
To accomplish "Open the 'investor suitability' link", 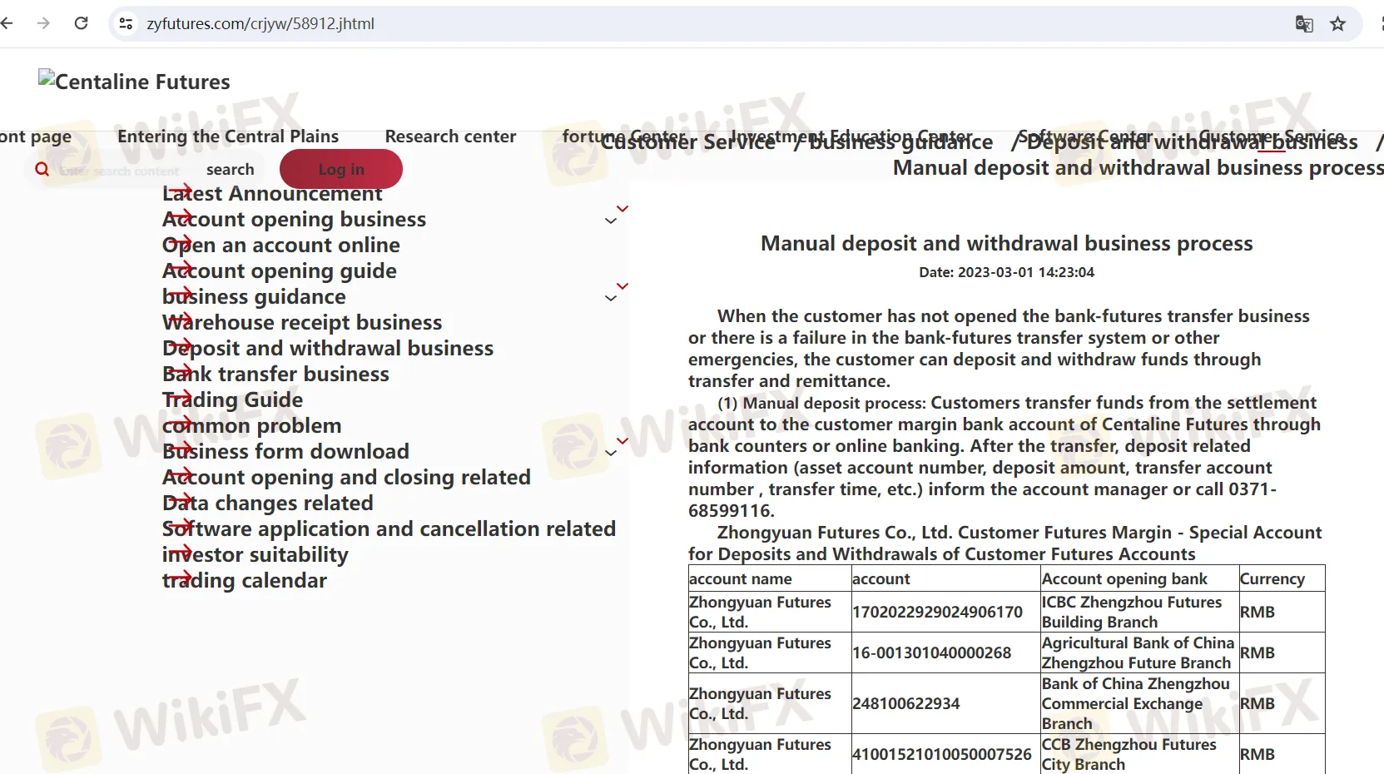I will [255, 554].
